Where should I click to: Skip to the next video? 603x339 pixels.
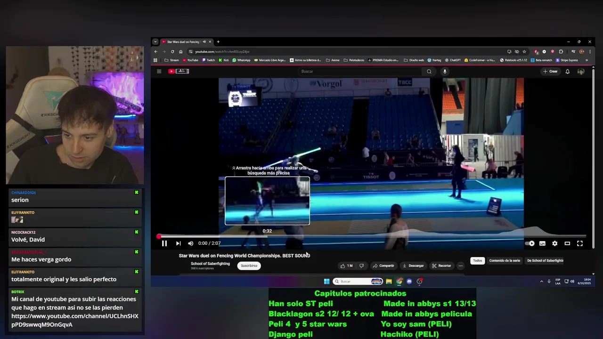(178, 243)
